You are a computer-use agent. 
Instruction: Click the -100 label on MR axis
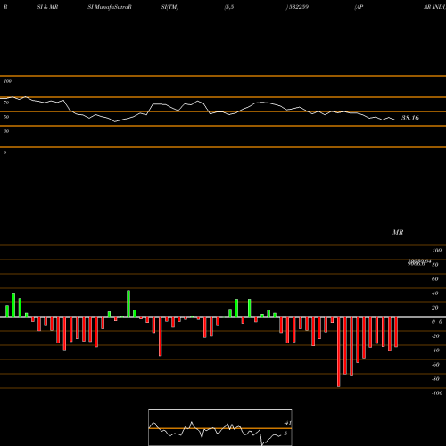coord(437,393)
